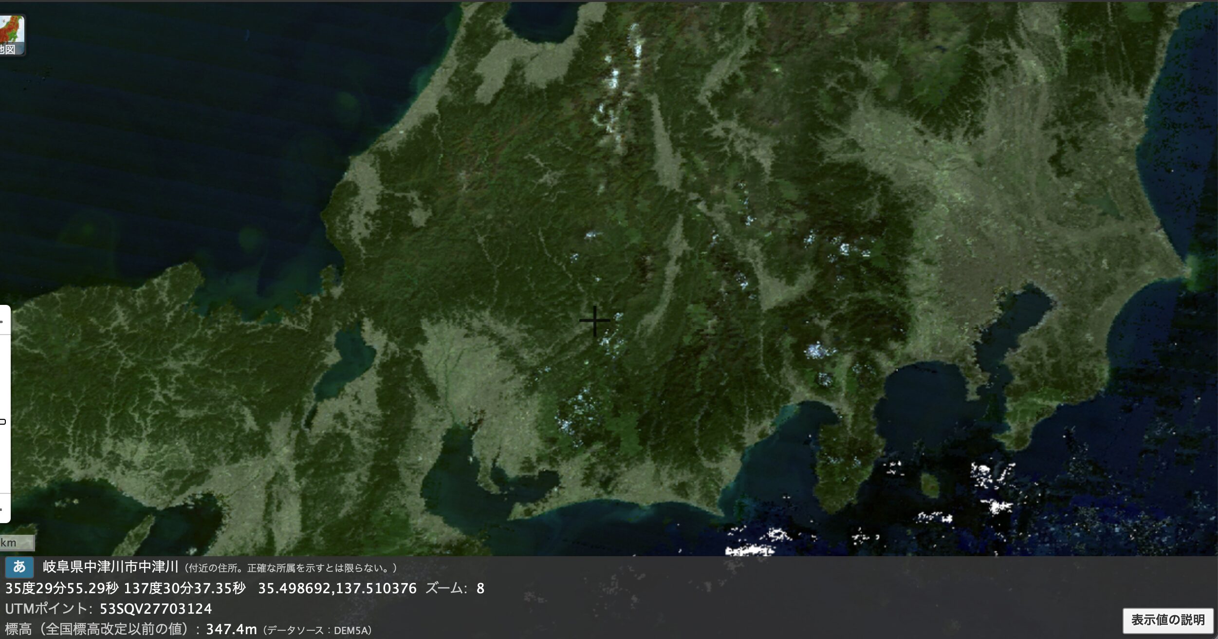Click the UTM point 53SQV27703124
The height and width of the screenshot is (639, 1218).
[155, 609]
